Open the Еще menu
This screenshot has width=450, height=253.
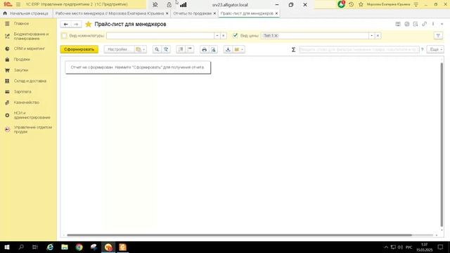click(x=435, y=49)
